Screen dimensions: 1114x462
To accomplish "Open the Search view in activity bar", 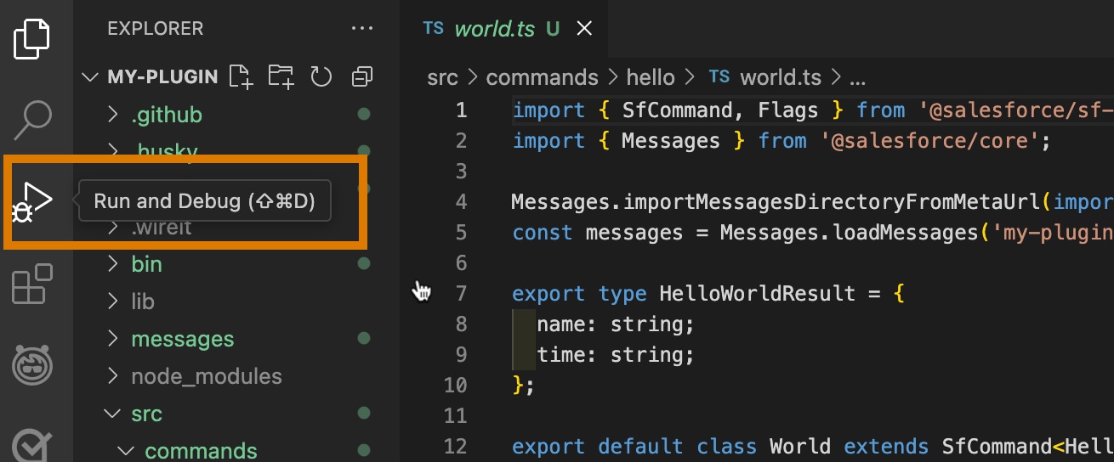I will [x=34, y=119].
